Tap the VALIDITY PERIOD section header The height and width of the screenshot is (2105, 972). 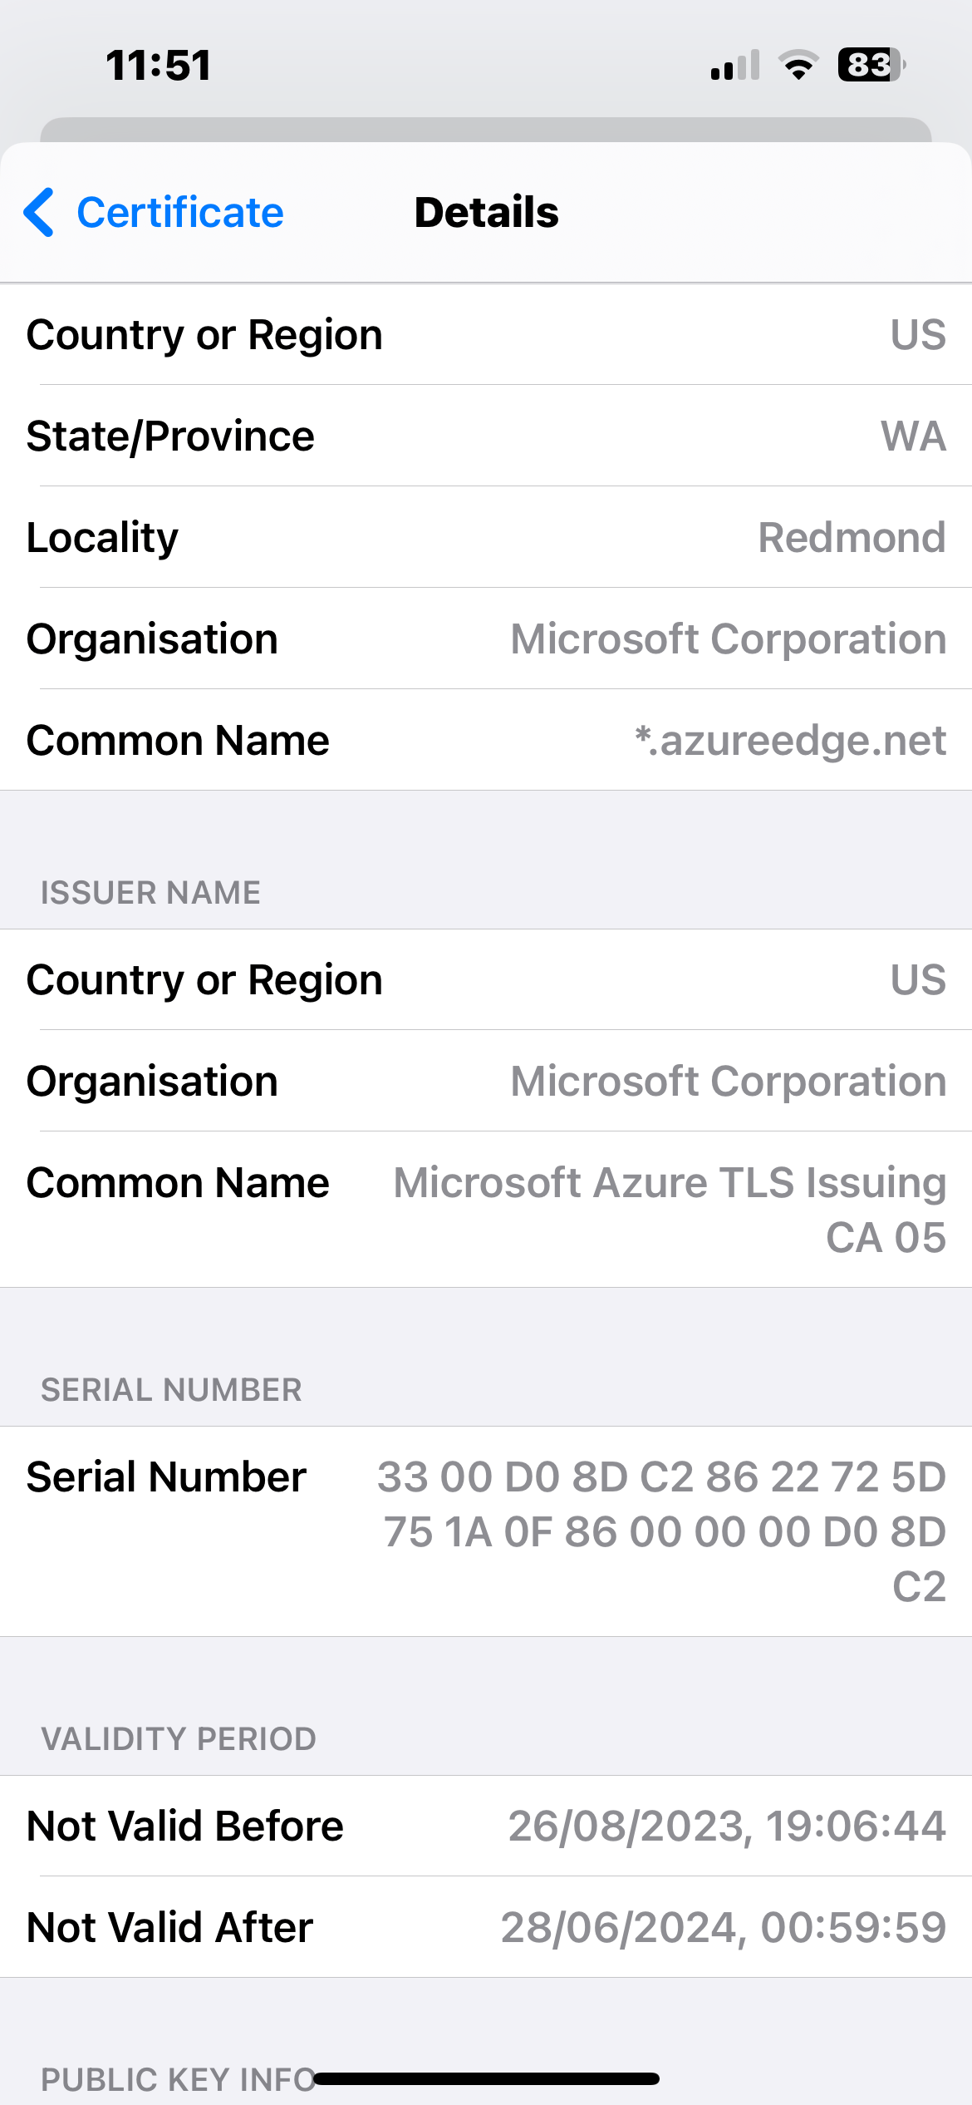[x=179, y=1738]
